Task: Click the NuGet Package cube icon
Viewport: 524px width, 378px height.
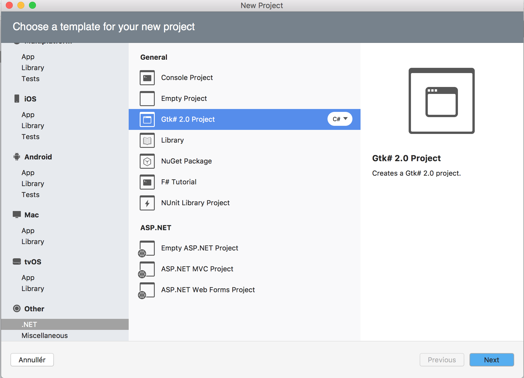Action: tap(147, 161)
